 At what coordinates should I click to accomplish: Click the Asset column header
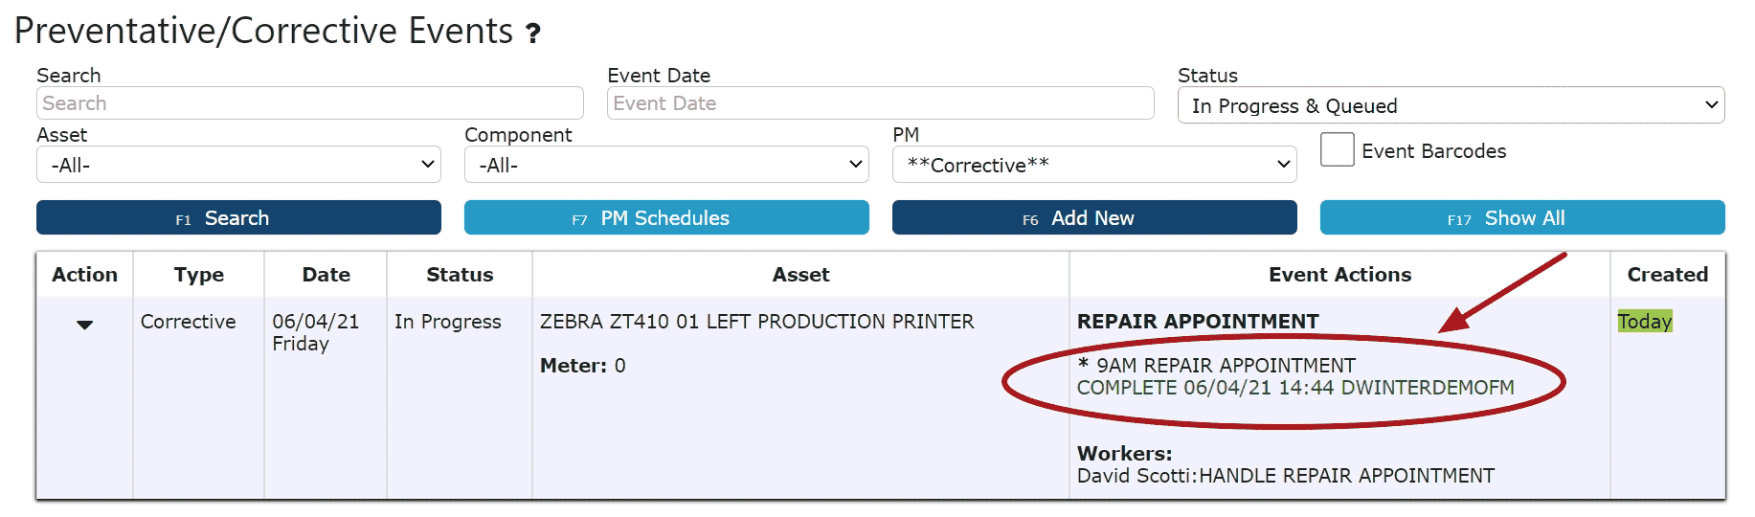[x=800, y=275]
